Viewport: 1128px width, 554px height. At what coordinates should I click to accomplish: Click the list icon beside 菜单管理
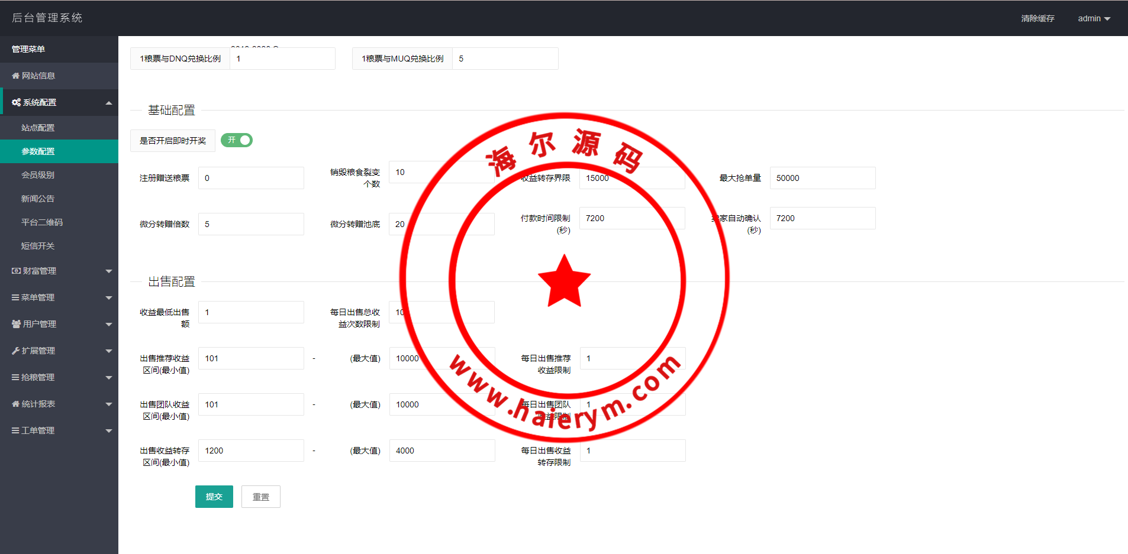coord(15,297)
